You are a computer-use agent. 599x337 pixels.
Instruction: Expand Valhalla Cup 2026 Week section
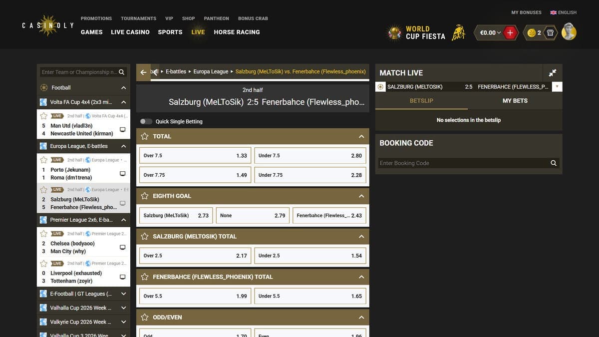[x=124, y=308]
